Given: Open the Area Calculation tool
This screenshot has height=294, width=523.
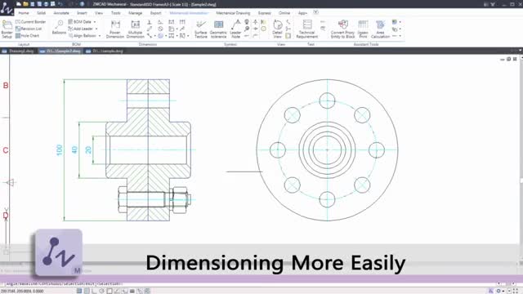Looking at the screenshot, I should point(380,29).
